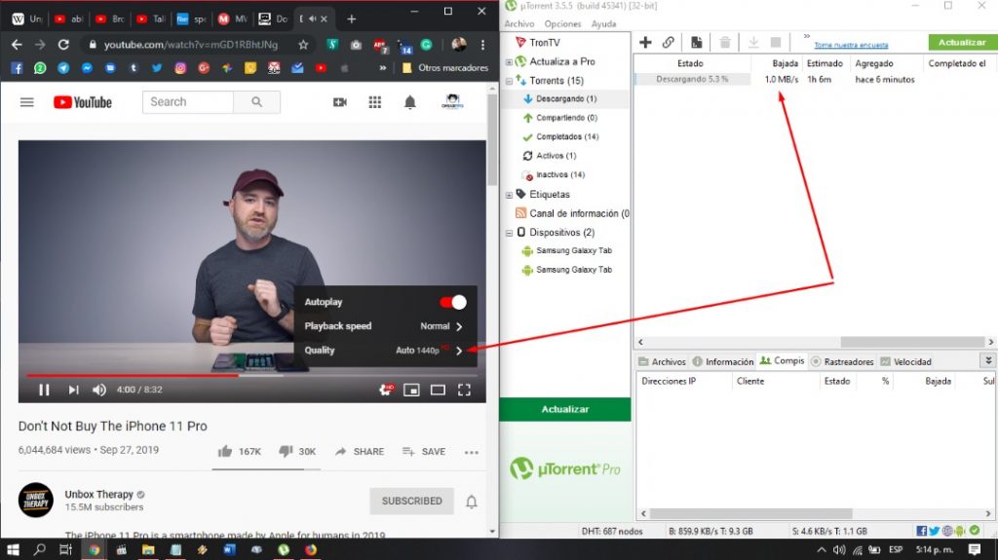Focus the YouTube Search field
Screen dimensions: 998x560
tap(188, 102)
